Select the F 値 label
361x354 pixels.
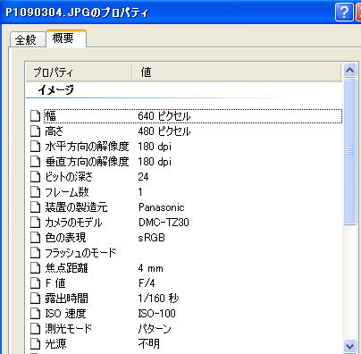click(55, 283)
